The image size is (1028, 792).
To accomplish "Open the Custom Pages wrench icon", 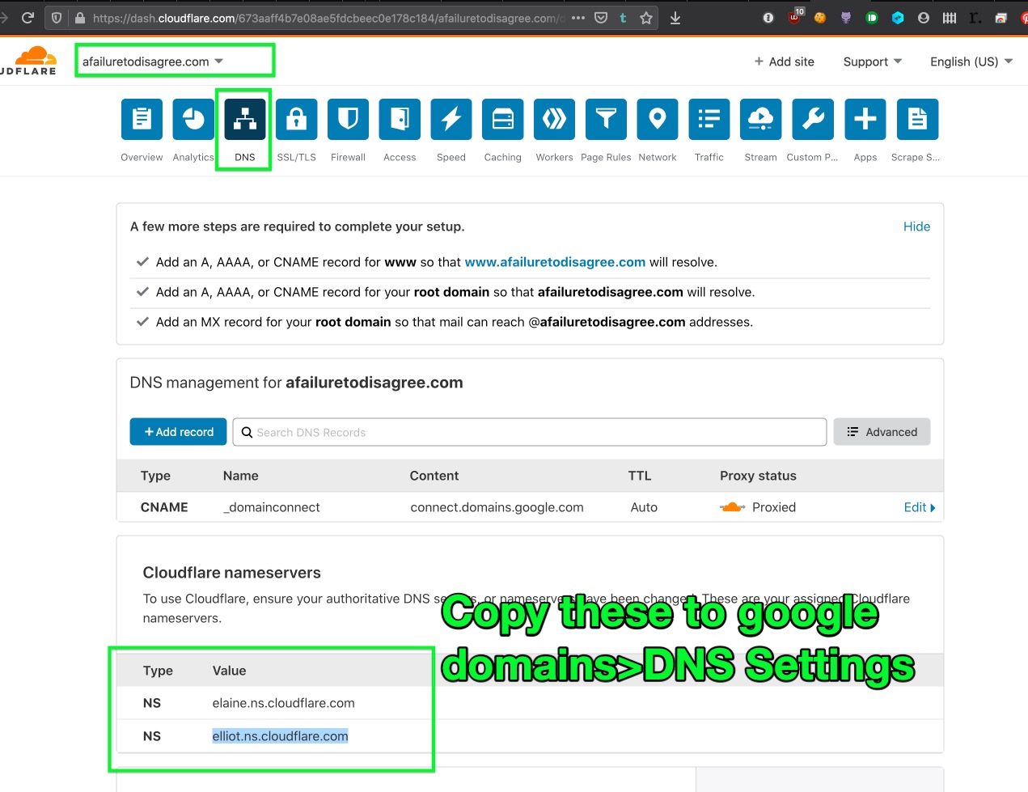I will [813, 120].
